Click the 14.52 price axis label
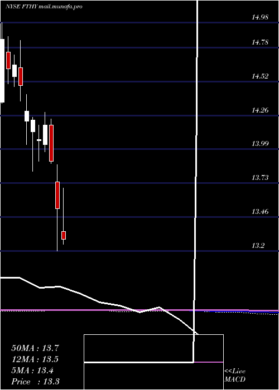279x390 pixels. click(260, 76)
